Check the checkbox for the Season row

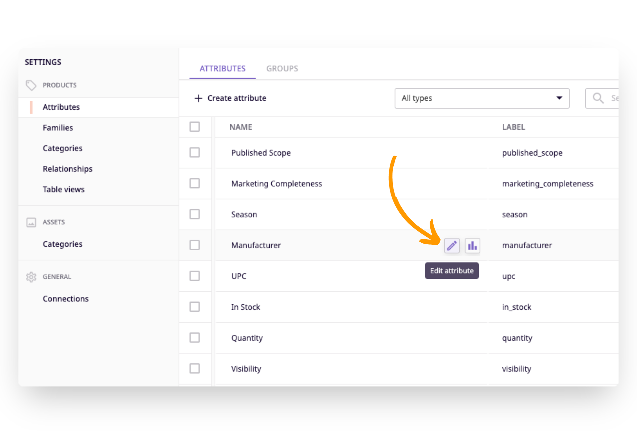click(194, 214)
